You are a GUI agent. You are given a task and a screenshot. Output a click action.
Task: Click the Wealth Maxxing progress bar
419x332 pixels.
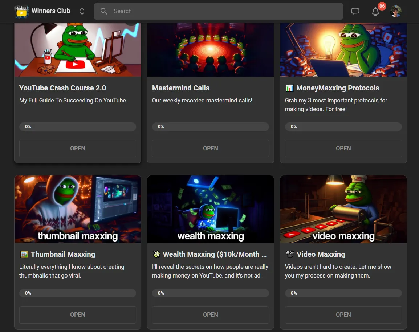click(x=211, y=293)
